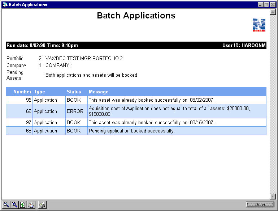Print the Batch Applications report

[x=42, y=205]
